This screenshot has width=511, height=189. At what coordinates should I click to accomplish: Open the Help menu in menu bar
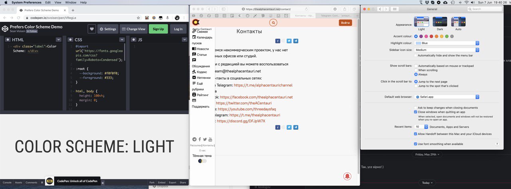83,2
